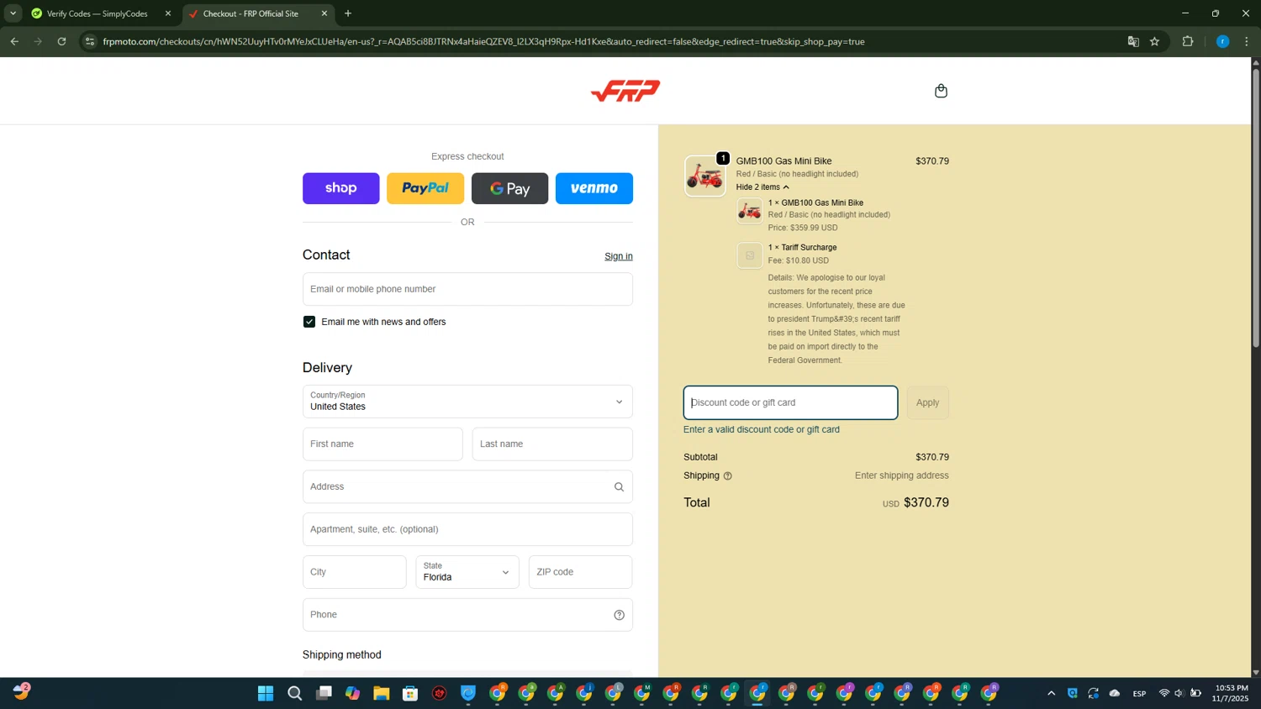The height and width of the screenshot is (709, 1261).
Task: Click the Apply discount button
Action: (x=927, y=403)
